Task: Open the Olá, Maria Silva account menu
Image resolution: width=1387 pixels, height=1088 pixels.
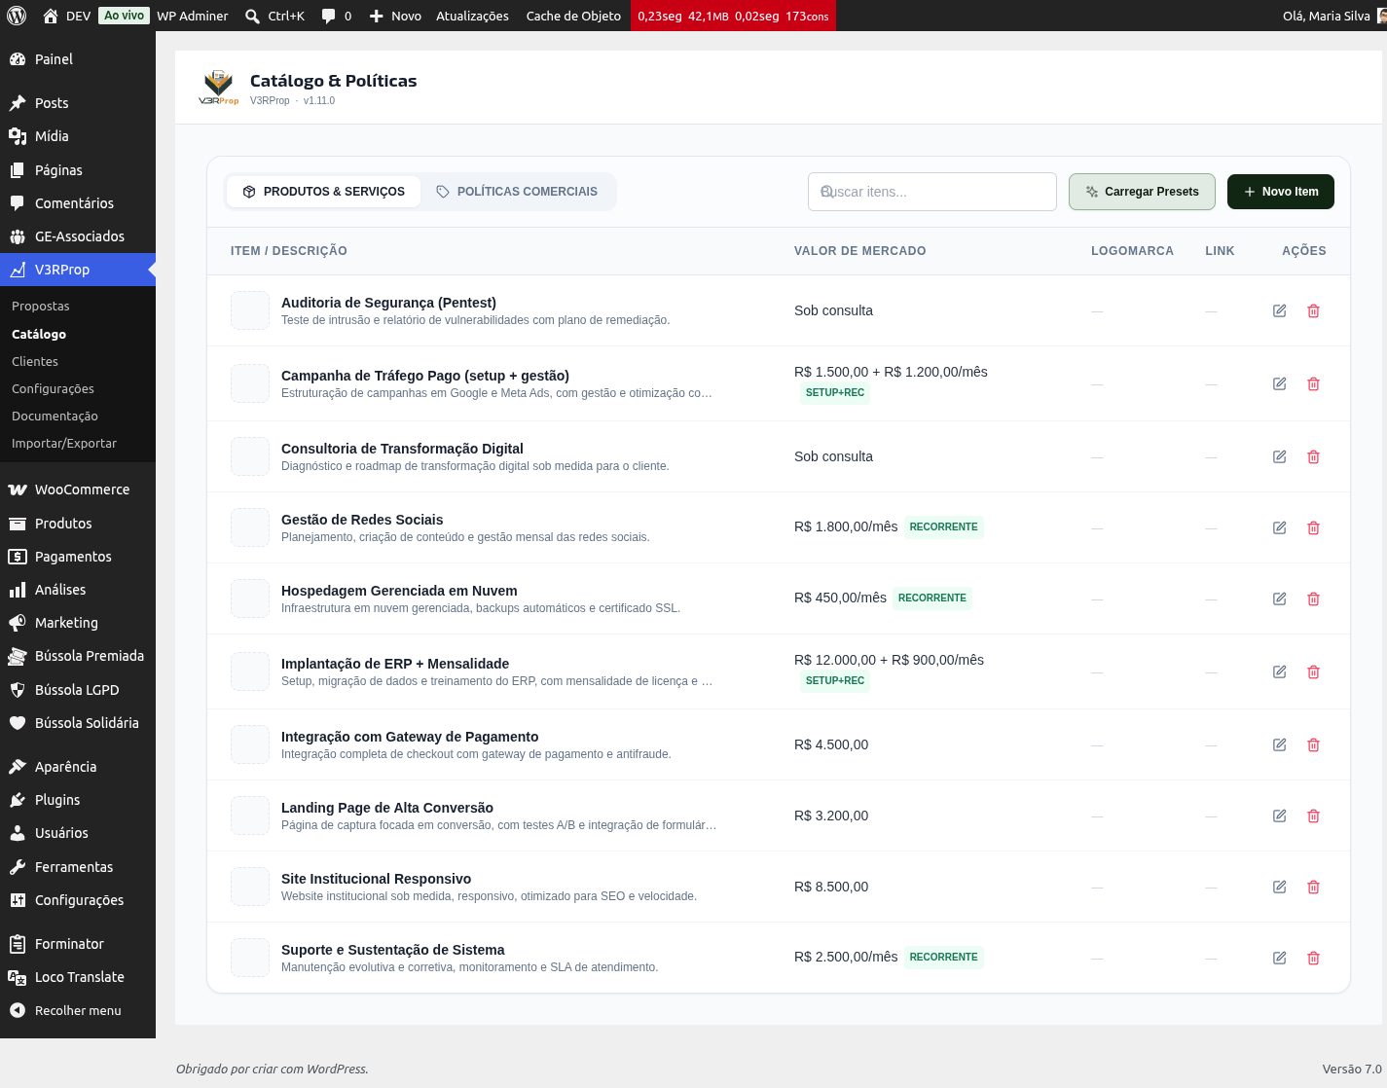Action: click(1332, 16)
